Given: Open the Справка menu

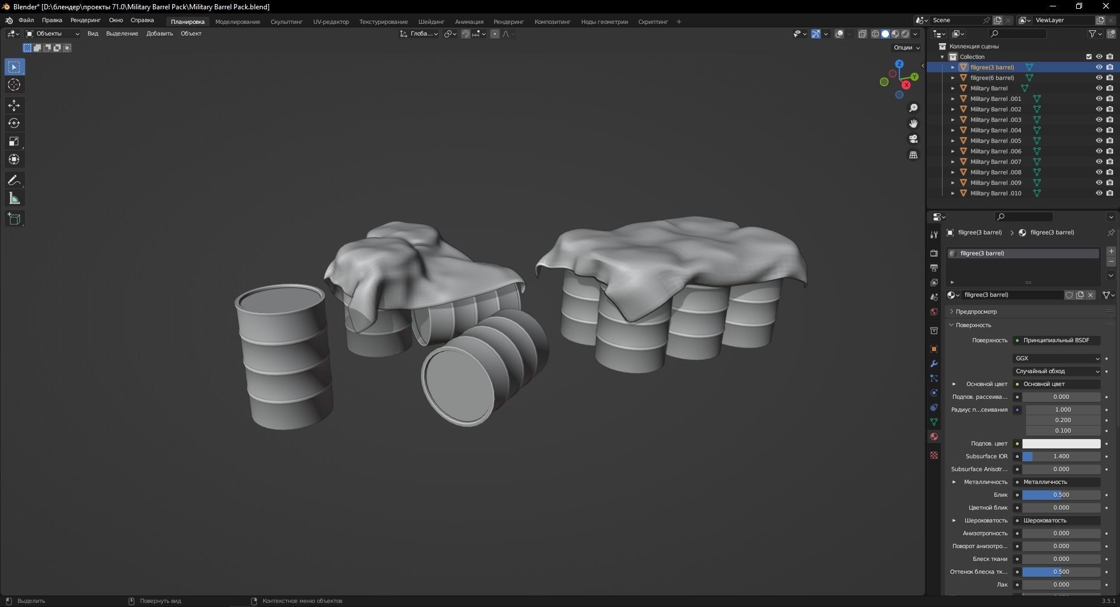Looking at the screenshot, I should [142, 20].
